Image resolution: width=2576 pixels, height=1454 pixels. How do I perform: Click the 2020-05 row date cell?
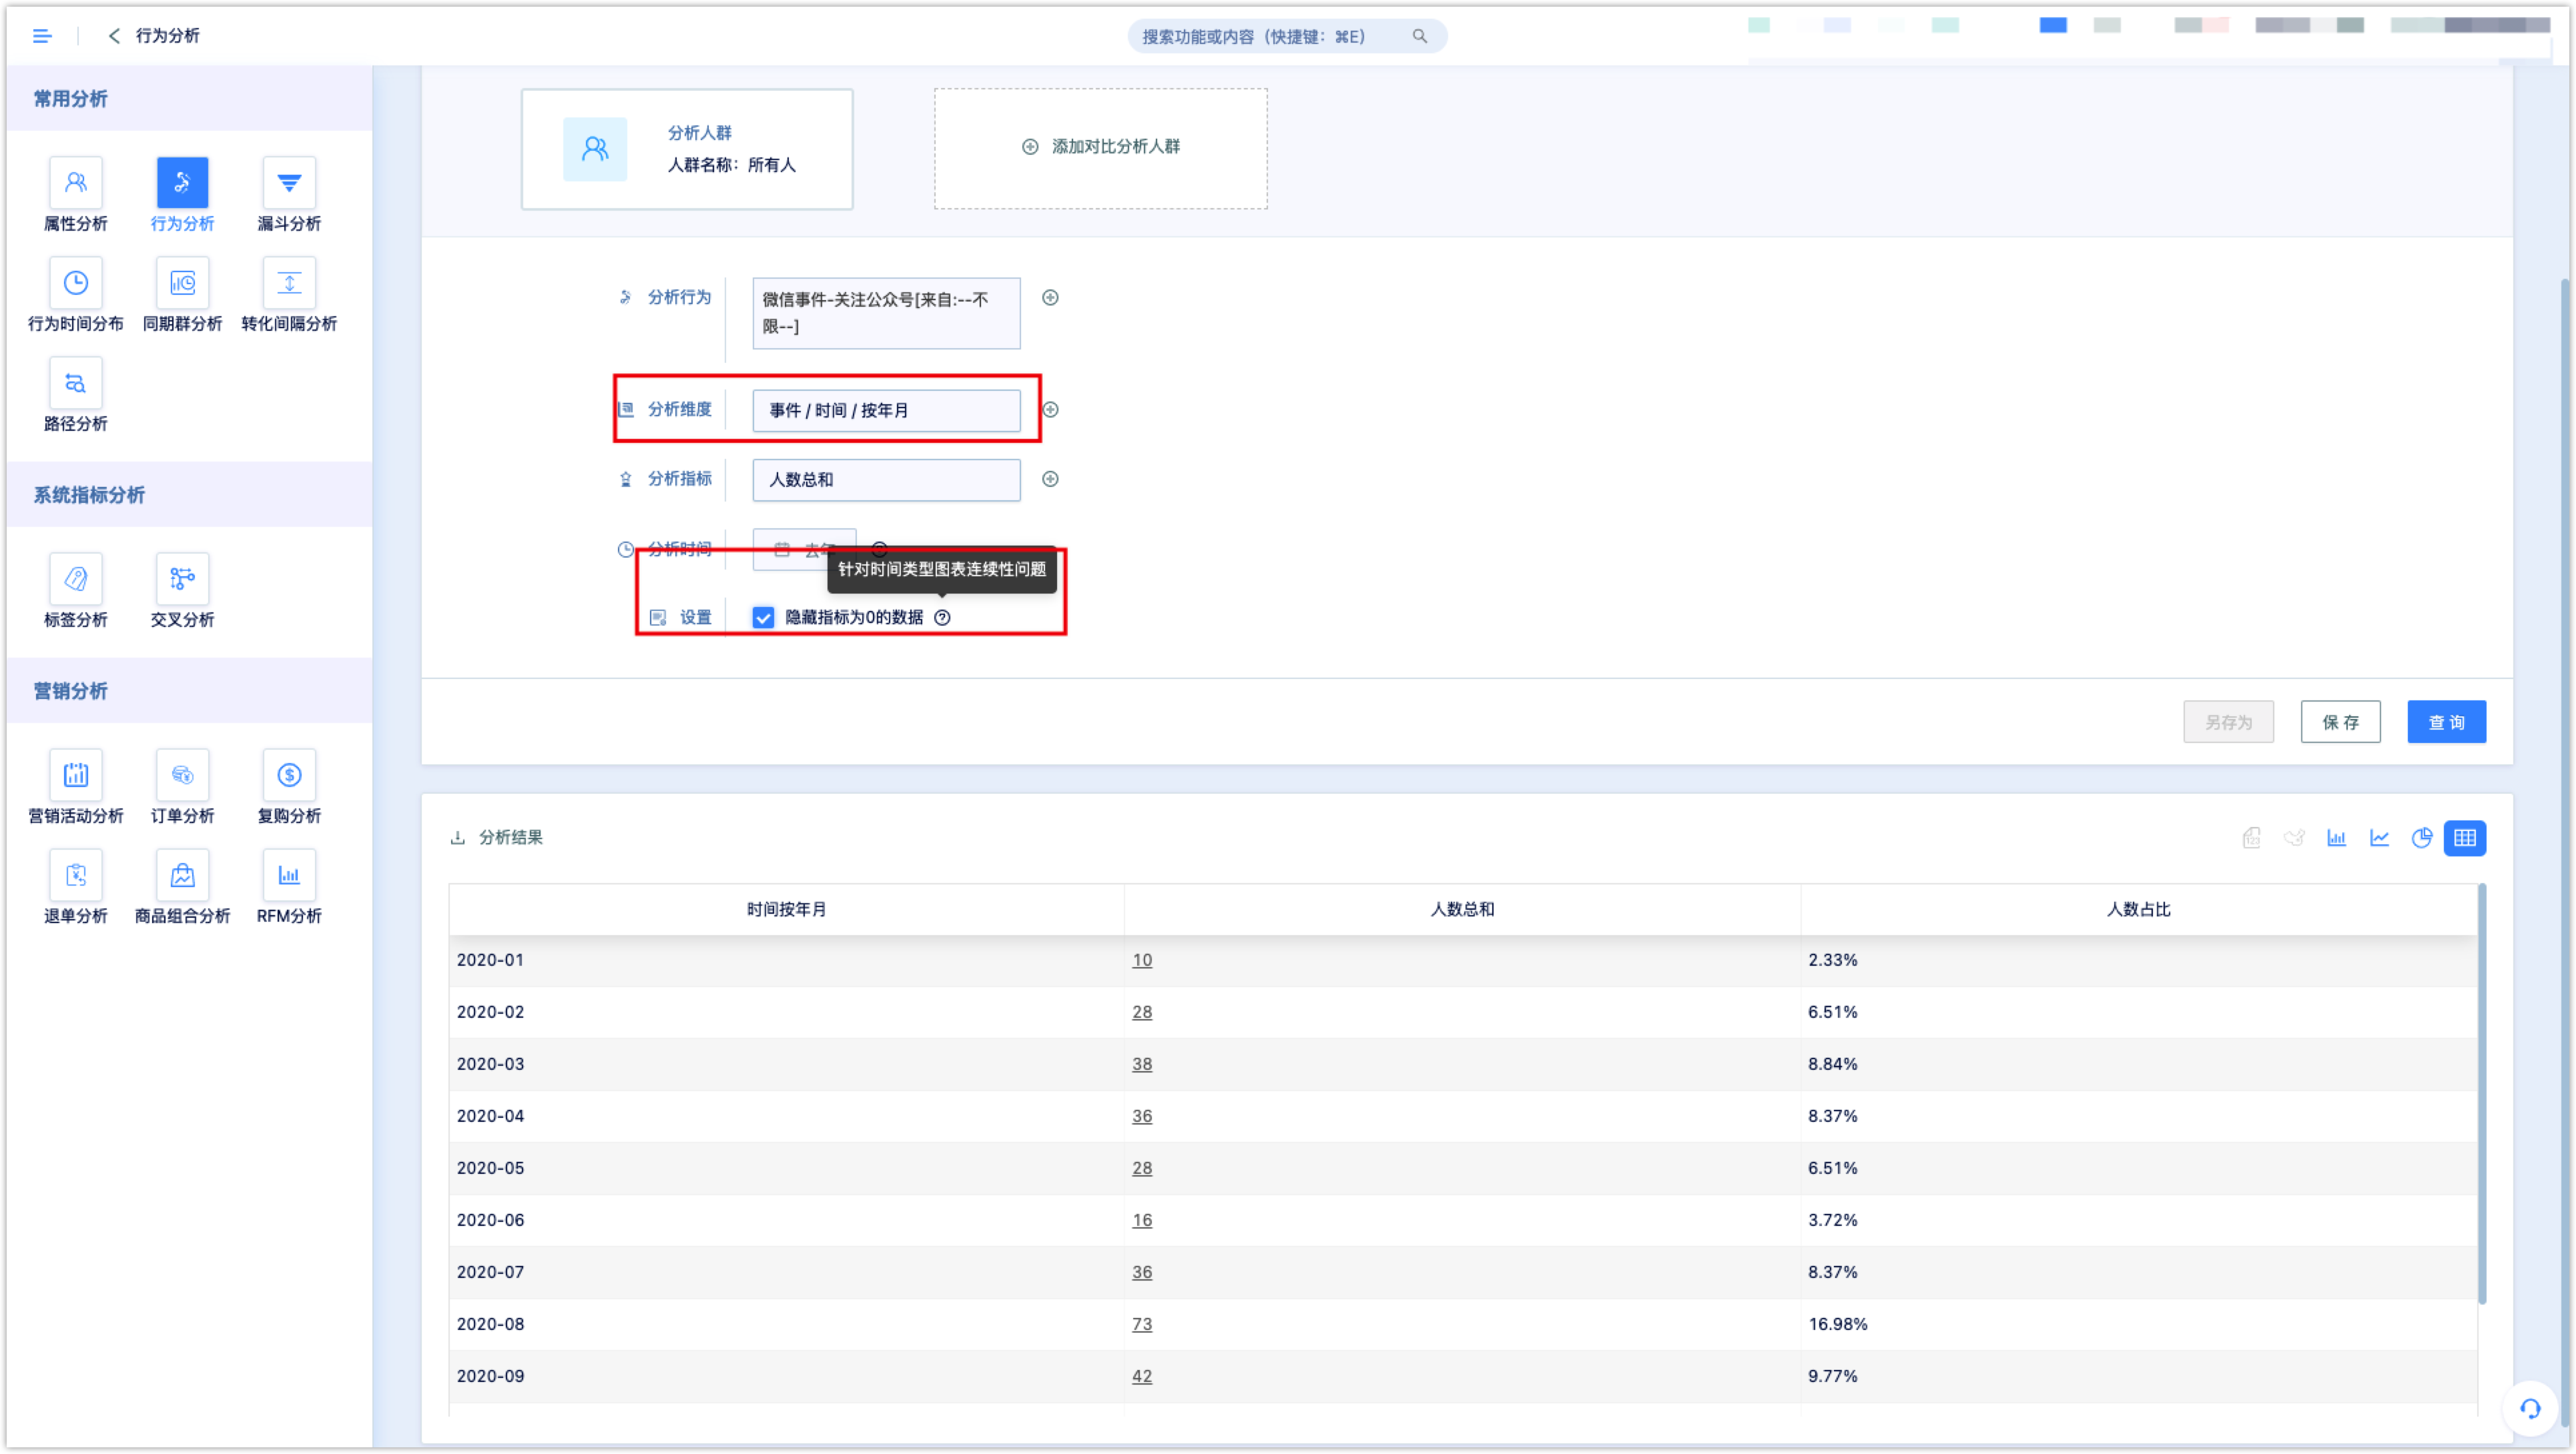tap(786, 1167)
